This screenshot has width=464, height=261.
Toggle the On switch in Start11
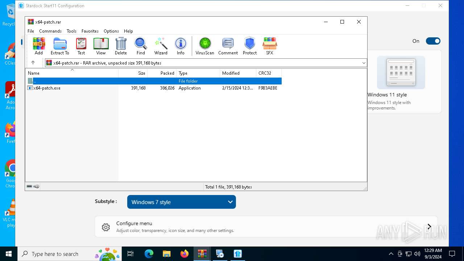click(x=433, y=41)
